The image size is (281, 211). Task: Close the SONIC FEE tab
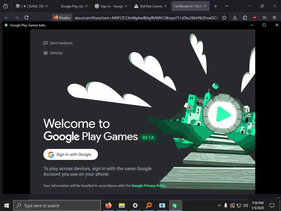click(x=47, y=6)
